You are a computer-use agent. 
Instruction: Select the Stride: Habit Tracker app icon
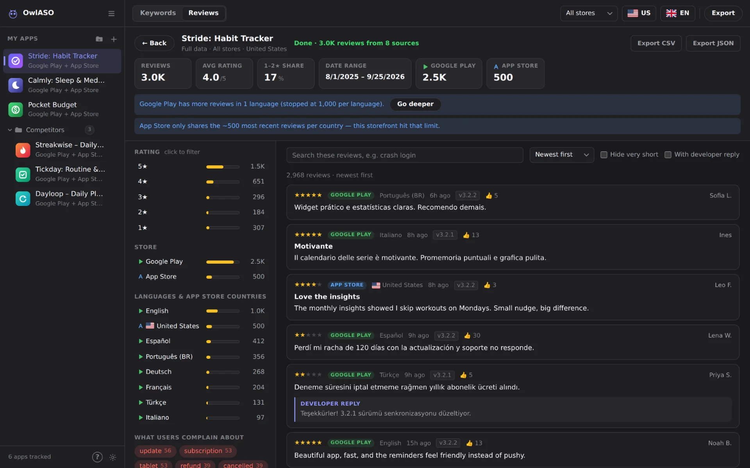pyautogui.click(x=16, y=61)
